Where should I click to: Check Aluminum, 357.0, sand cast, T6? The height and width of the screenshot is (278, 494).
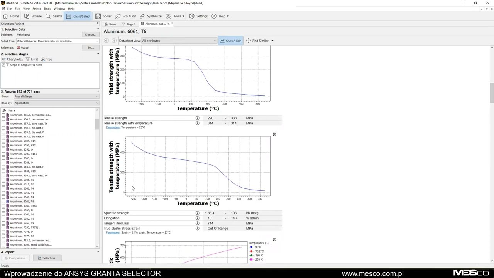point(3,124)
